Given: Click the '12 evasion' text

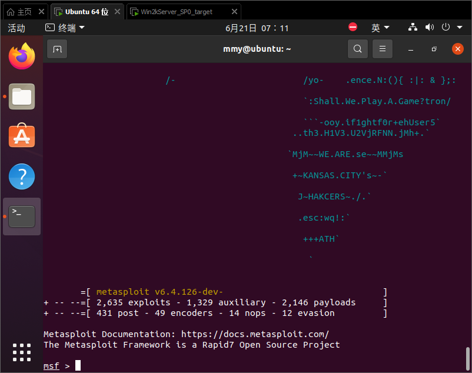Looking at the screenshot, I should point(308,313).
